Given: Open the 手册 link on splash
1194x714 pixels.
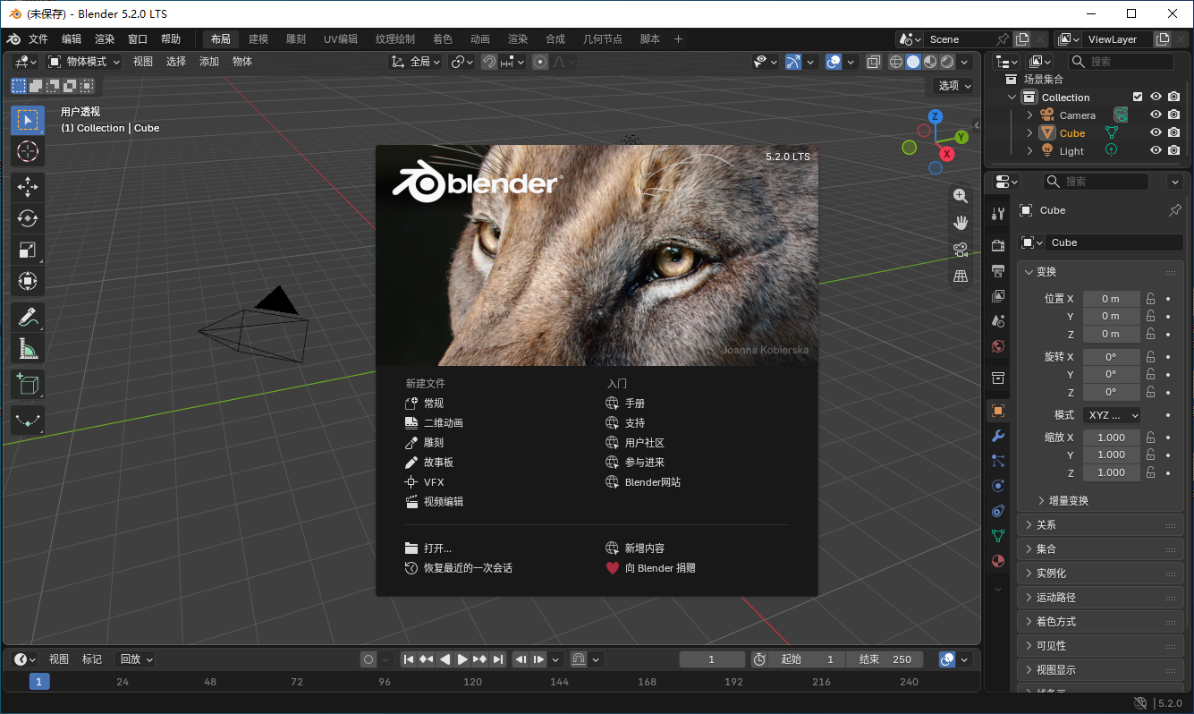Looking at the screenshot, I should (625, 404).
